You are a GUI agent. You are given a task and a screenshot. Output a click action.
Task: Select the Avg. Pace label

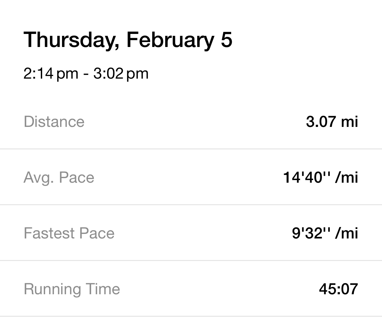[x=59, y=177]
